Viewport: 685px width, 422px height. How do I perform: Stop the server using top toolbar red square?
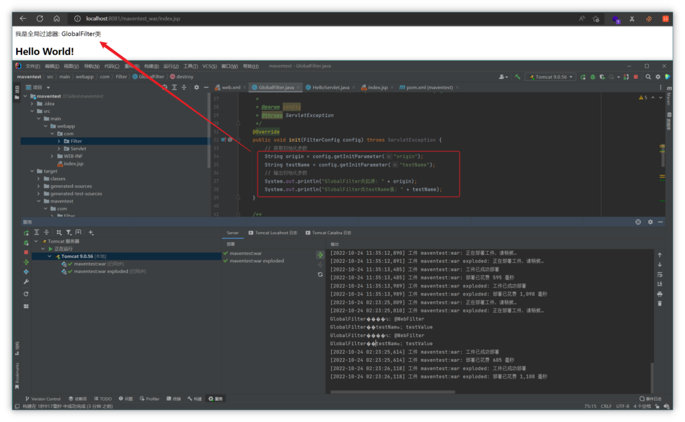click(635, 77)
